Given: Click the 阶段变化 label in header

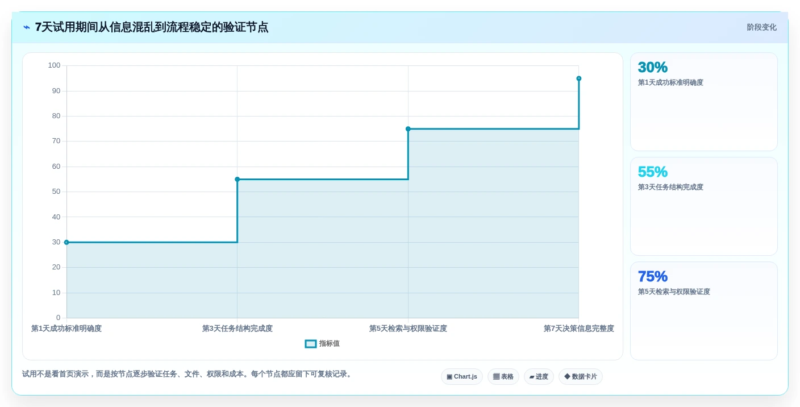Looking at the screenshot, I should (x=761, y=27).
